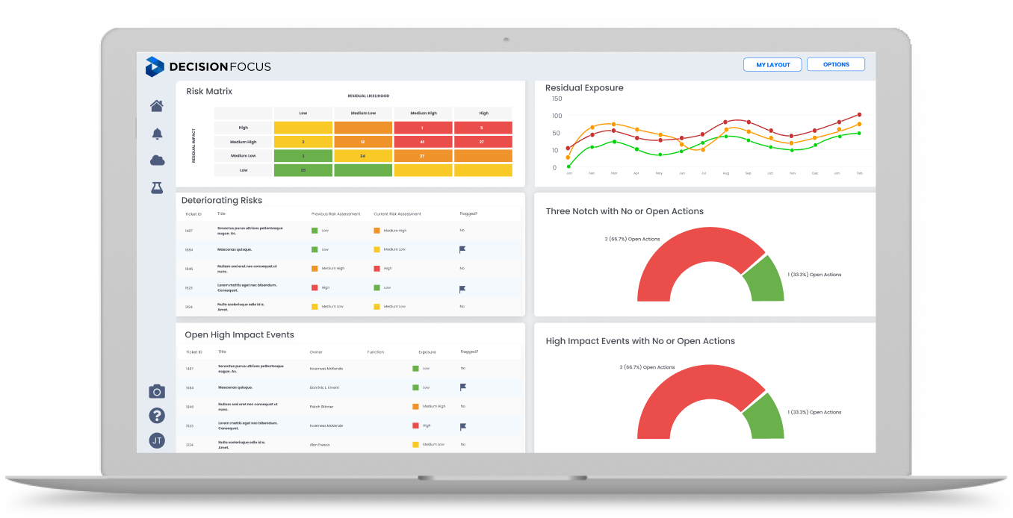Click the My Layout button
The width and height of the screenshot is (1013, 518).
772,65
